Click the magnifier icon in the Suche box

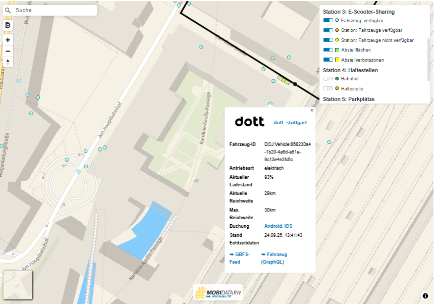point(8,10)
